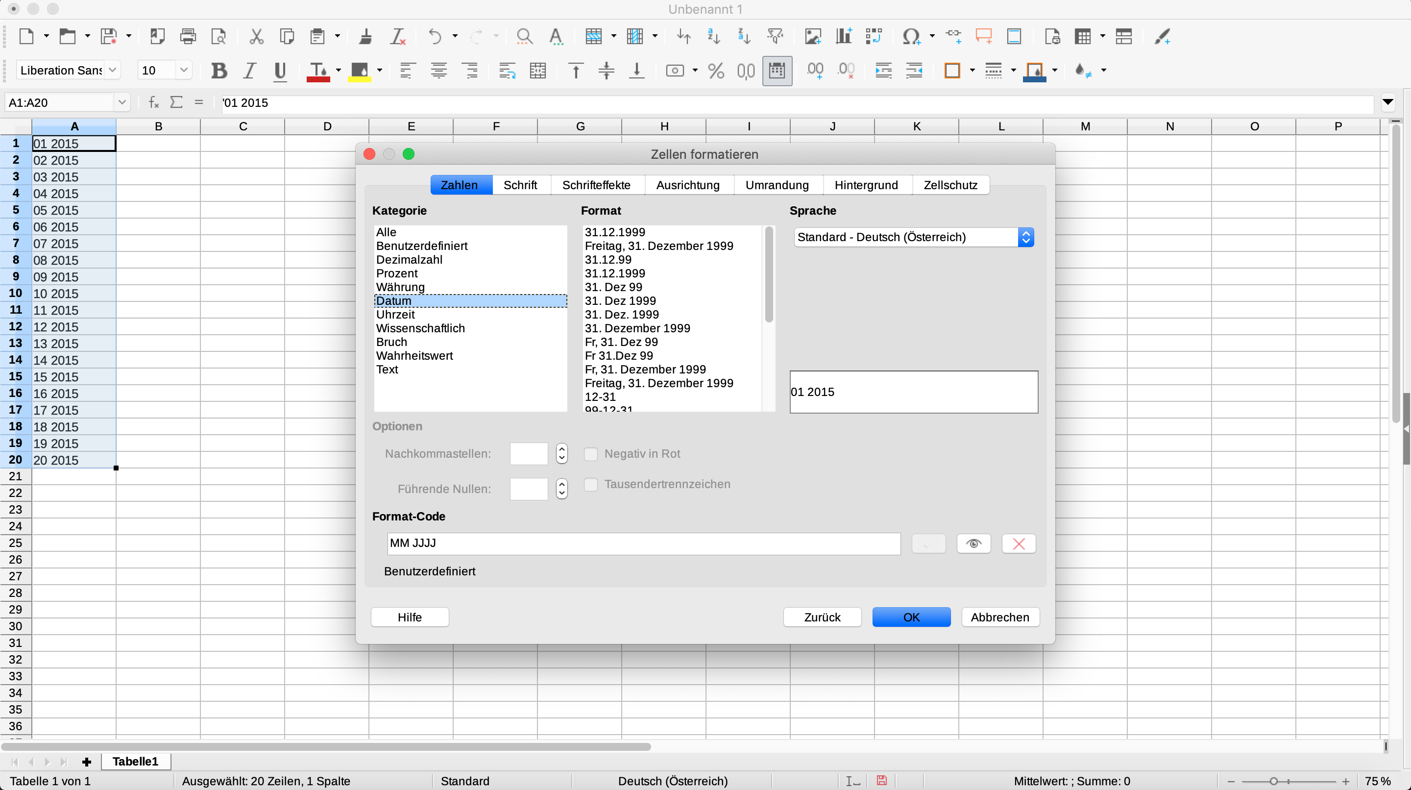Click the Spelling check icon
Viewport: 1411px width, 790px height.
pos(556,37)
